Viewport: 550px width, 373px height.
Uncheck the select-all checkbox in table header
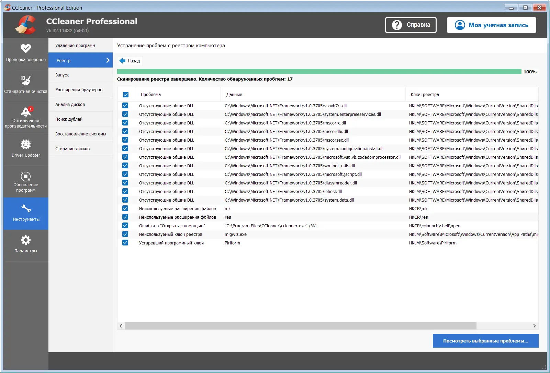[126, 94]
